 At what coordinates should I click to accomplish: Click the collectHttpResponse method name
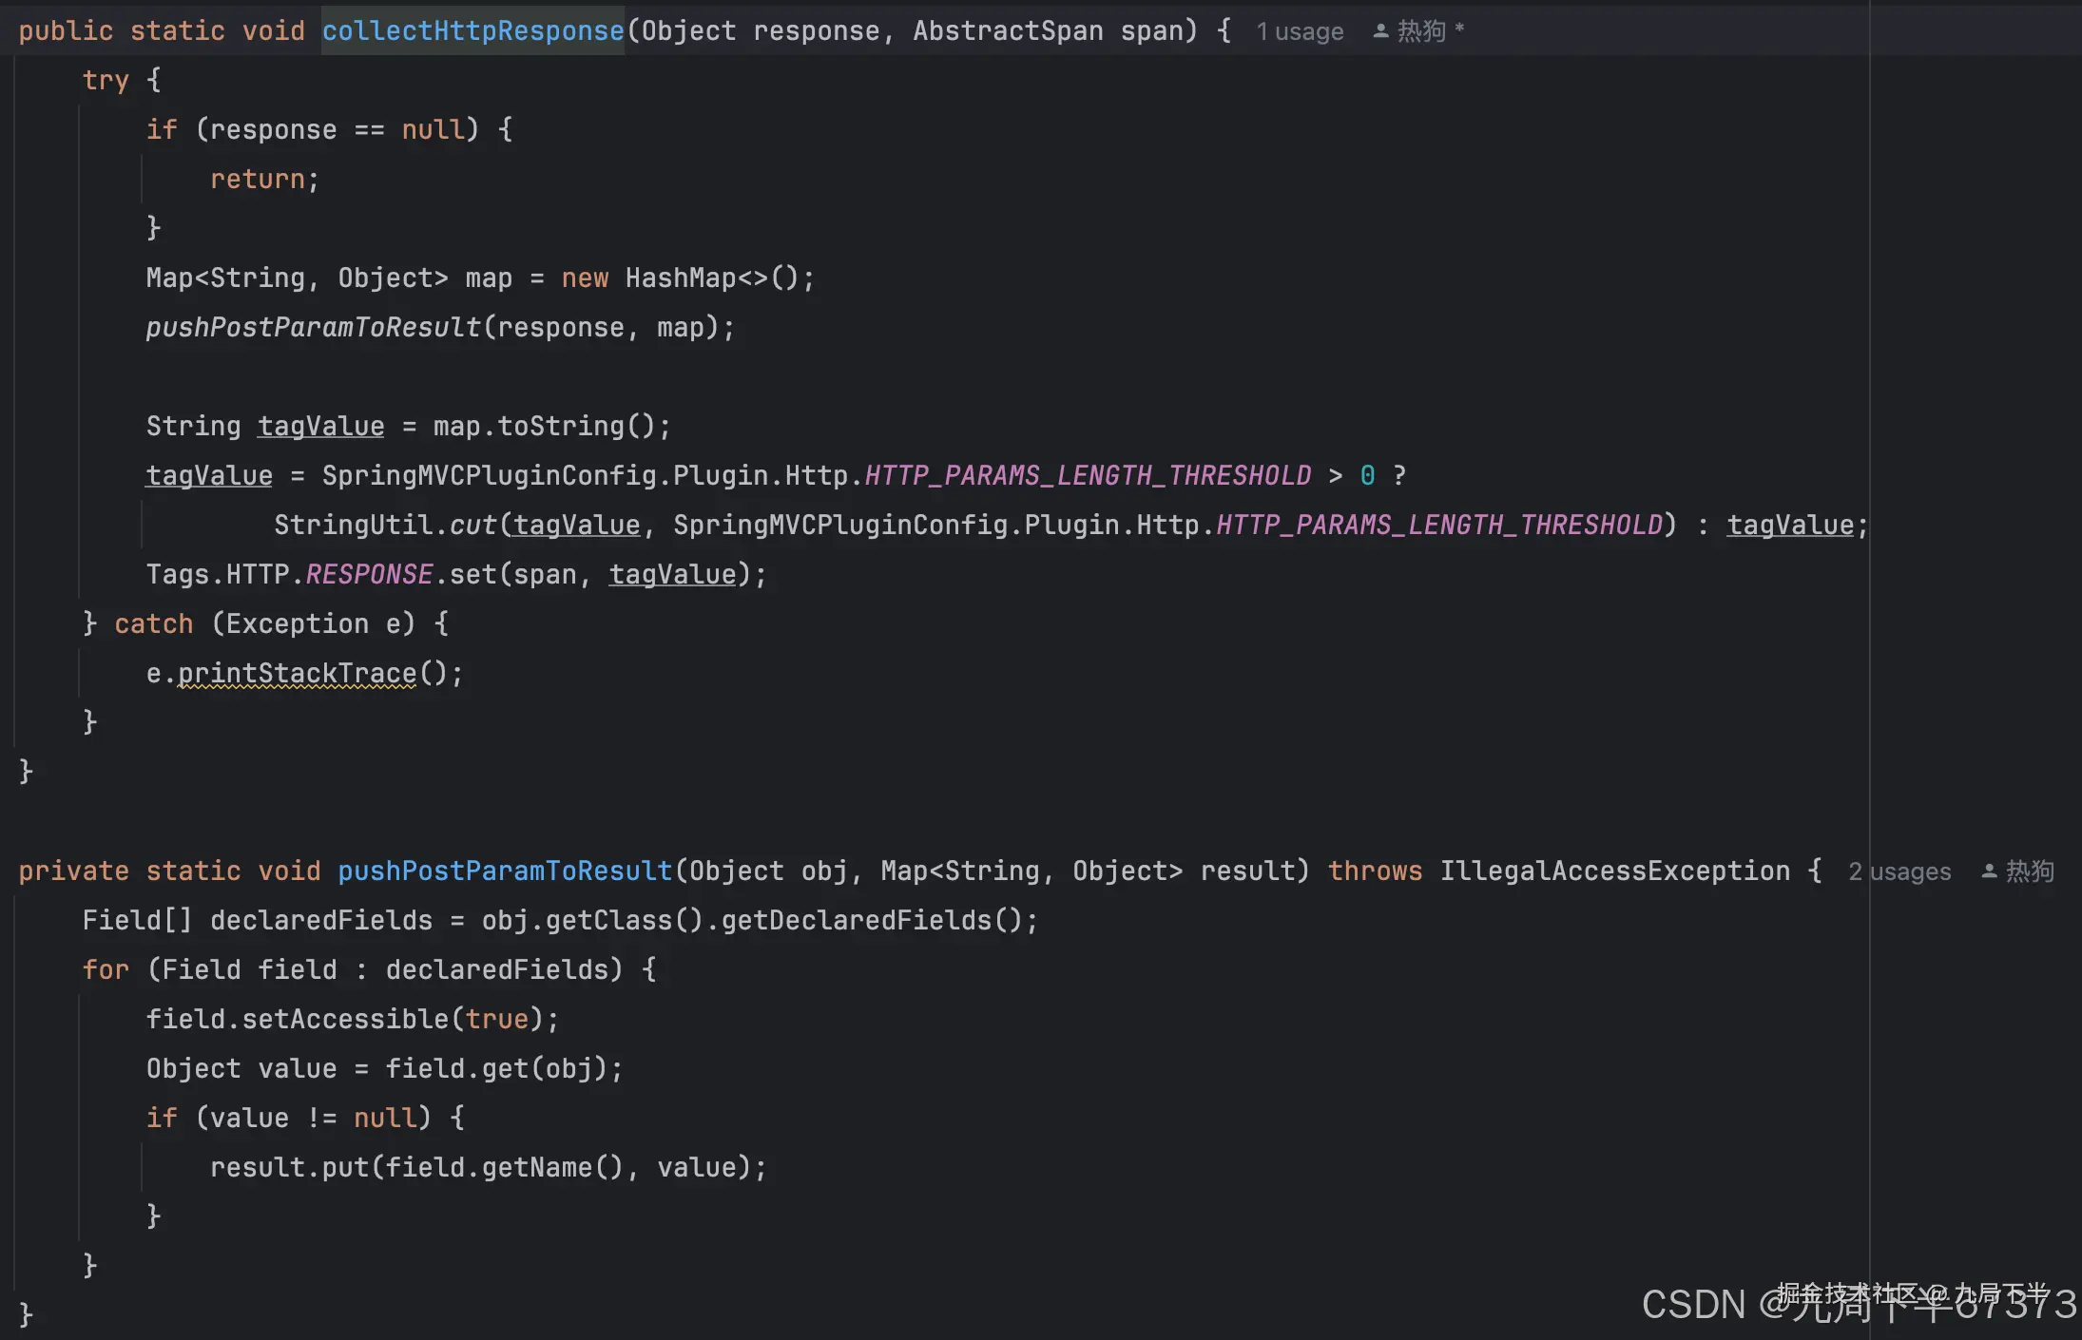click(x=472, y=31)
